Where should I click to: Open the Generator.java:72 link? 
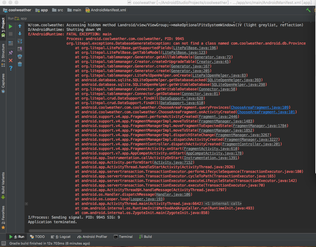213,57
